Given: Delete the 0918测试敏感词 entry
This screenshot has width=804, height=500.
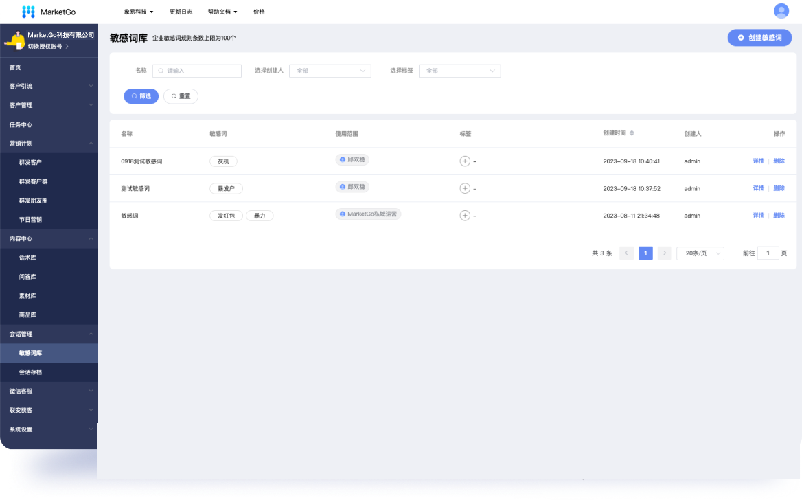Looking at the screenshot, I should pyautogui.click(x=779, y=161).
